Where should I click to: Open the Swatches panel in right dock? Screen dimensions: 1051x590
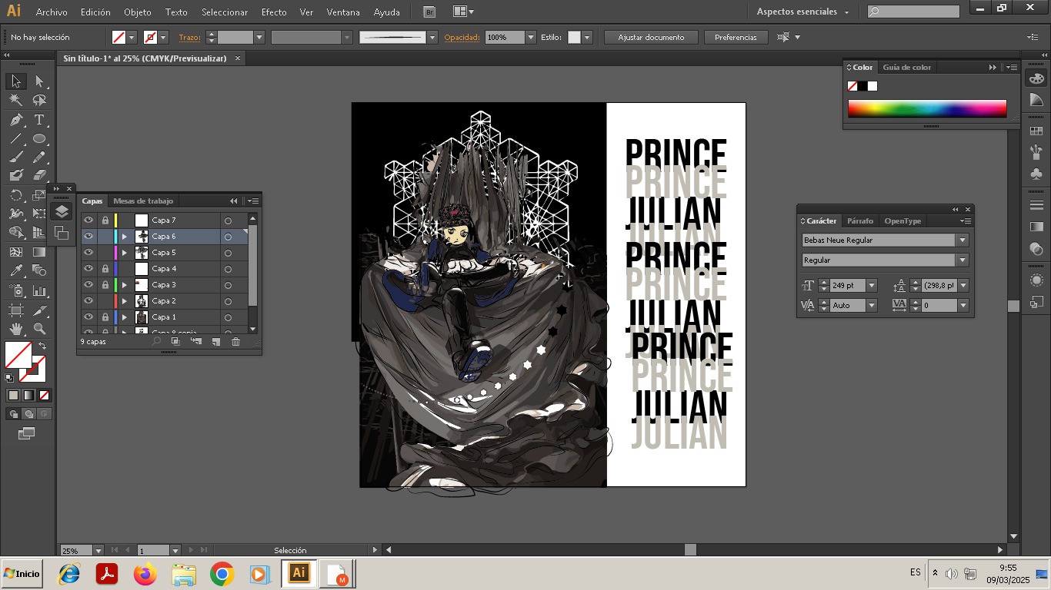point(1036,131)
